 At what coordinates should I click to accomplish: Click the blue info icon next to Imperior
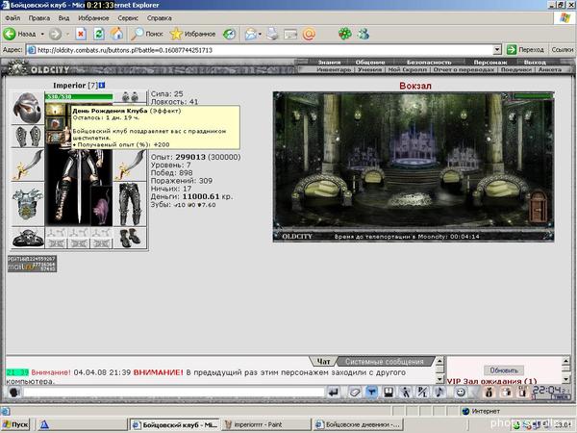tap(102, 85)
